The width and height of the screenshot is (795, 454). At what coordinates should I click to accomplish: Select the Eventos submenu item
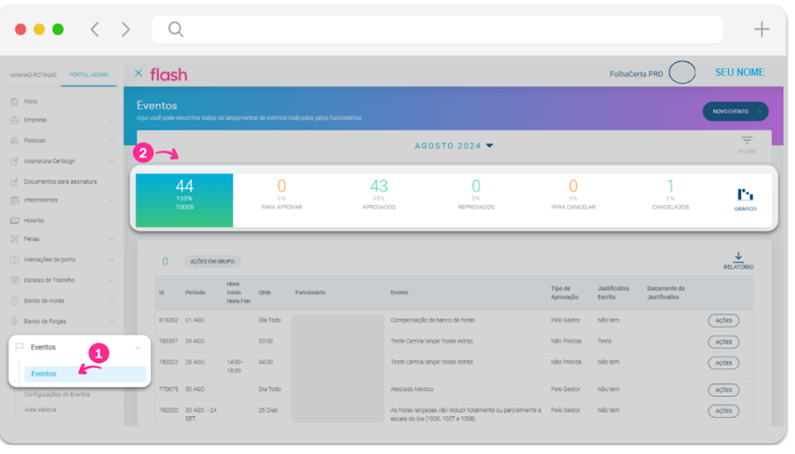(x=44, y=374)
